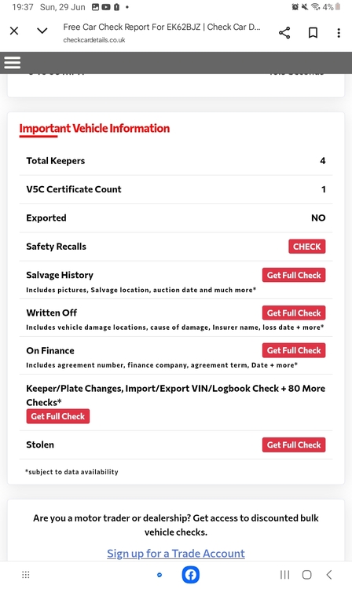
Task: Click the Safety Recalls CHECK button
Action: pyautogui.click(x=307, y=247)
